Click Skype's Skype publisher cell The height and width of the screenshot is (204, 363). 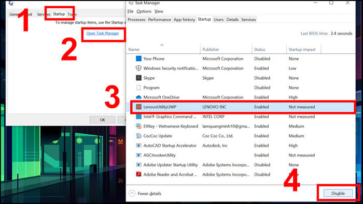[x=208, y=78]
